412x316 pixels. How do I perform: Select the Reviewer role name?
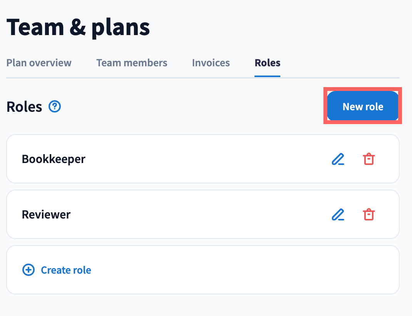point(46,214)
